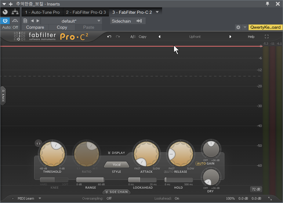This screenshot has height=203, width=283.
Task: Switch to 1 - Auto-Tune Pro tab
Action: coord(42,12)
